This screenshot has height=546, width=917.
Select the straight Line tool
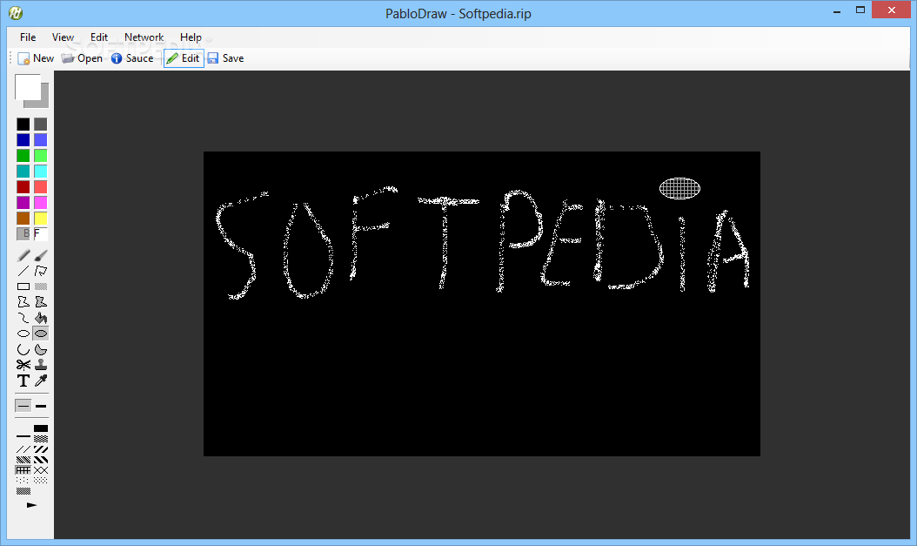(x=23, y=271)
